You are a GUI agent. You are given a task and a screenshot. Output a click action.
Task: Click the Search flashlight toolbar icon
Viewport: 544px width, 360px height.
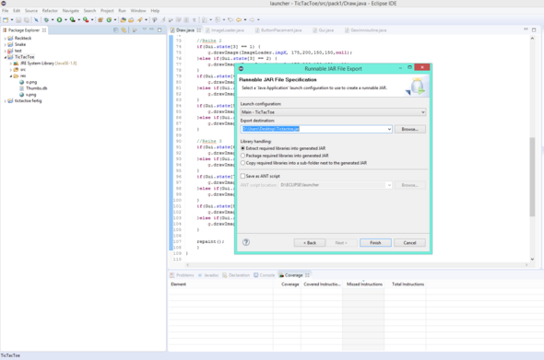coord(140,19)
